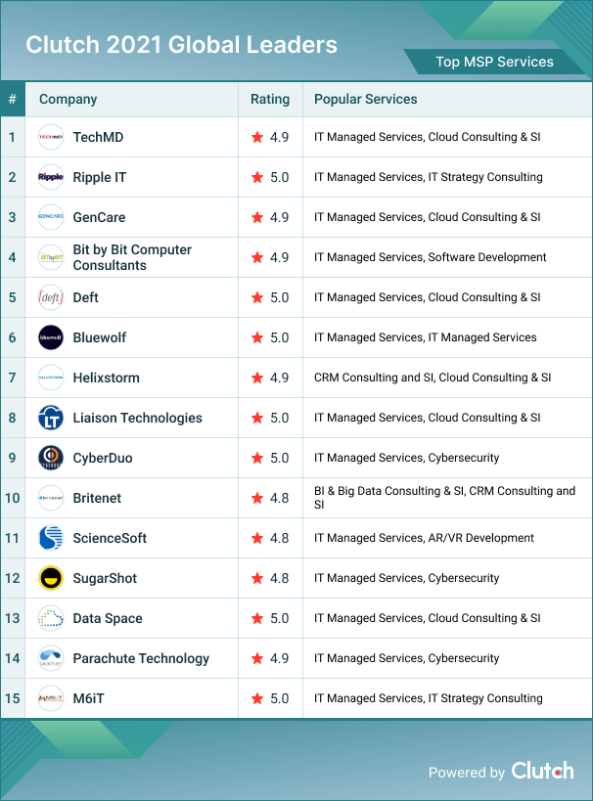This screenshot has height=801, width=593.
Task: Click the star in CyberDuo's rating cell
Action: coord(257,458)
